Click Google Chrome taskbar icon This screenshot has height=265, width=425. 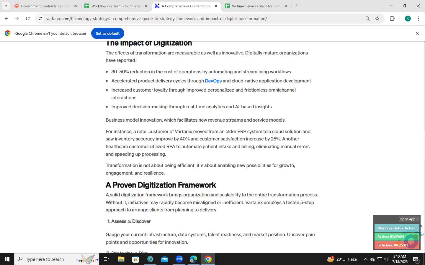208,259
